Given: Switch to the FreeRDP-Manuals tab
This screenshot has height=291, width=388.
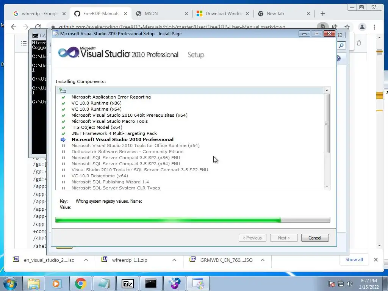Looking at the screenshot, I should [101, 14].
